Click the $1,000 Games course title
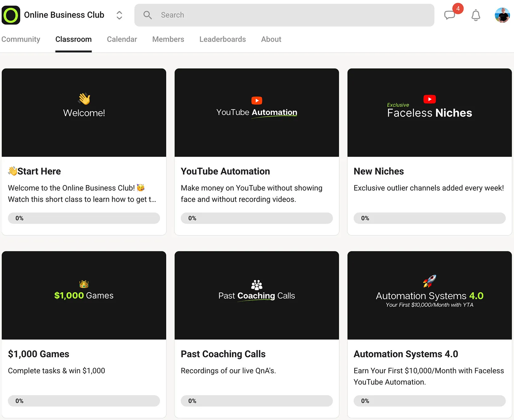This screenshot has width=514, height=420. (39, 354)
